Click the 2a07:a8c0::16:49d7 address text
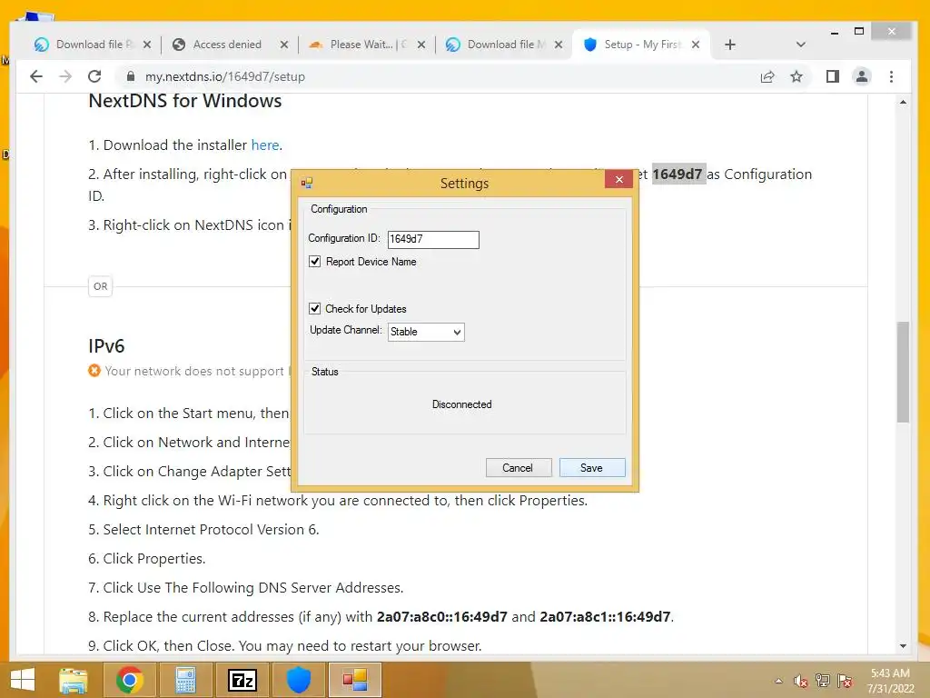The width and height of the screenshot is (930, 698). coord(442,617)
